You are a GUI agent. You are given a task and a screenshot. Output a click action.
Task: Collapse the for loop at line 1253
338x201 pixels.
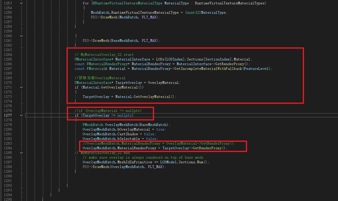click(21, 3)
